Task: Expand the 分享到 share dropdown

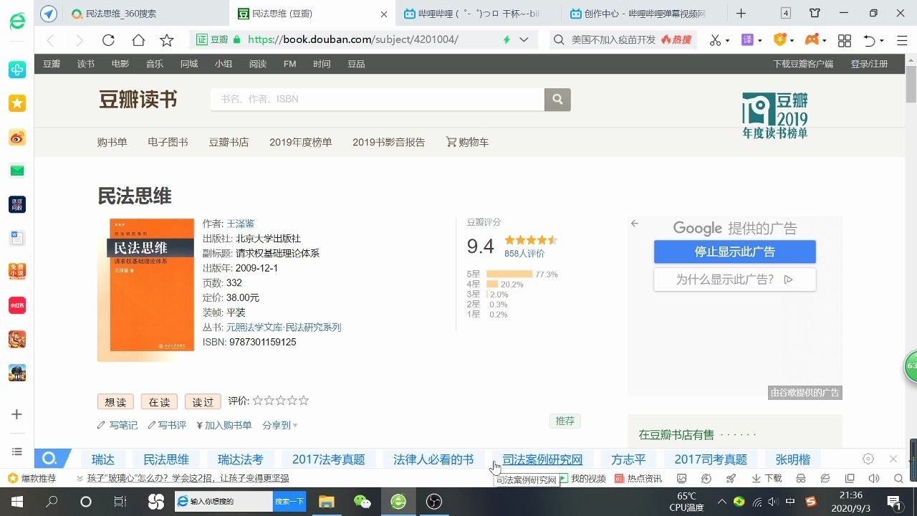Action: [x=280, y=425]
